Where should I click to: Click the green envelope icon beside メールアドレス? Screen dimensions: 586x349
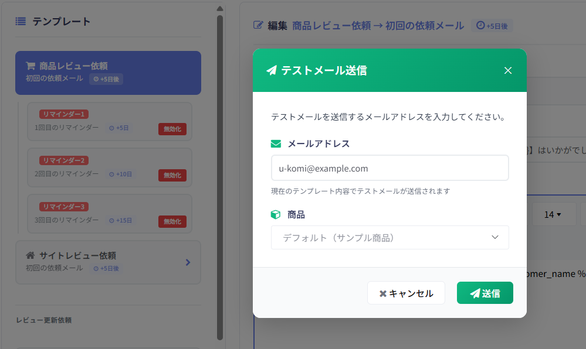(276, 143)
